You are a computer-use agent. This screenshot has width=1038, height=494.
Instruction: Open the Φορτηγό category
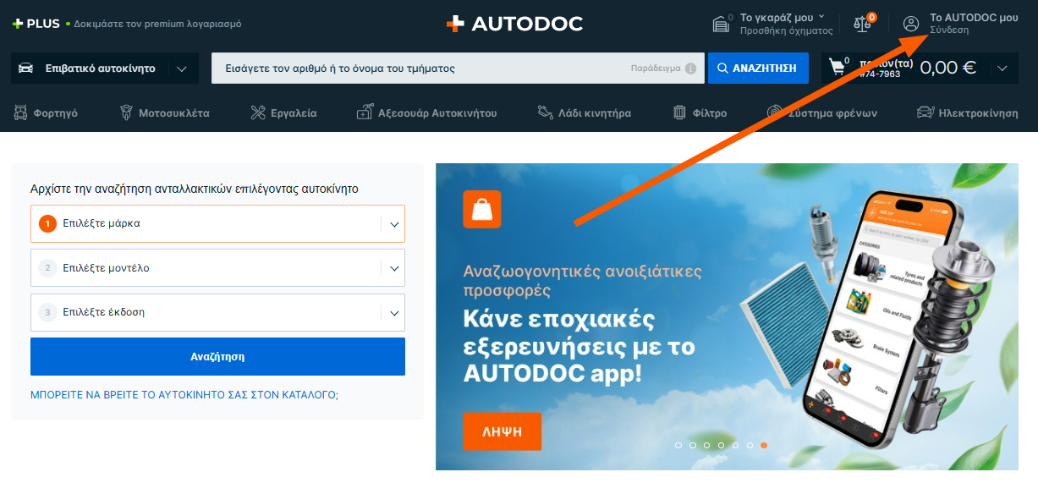coord(46,113)
